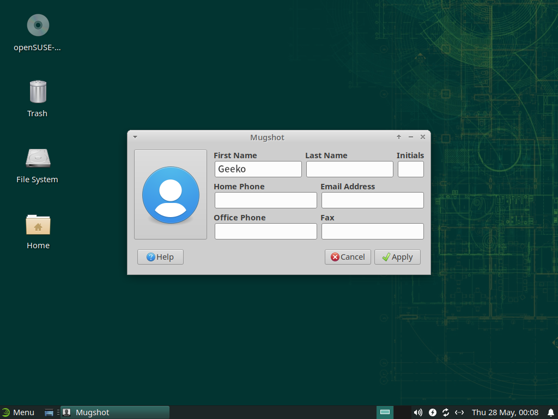Focus the Email Address field
This screenshot has width=558, height=419.
pyautogui.click(x=372, y=200)
